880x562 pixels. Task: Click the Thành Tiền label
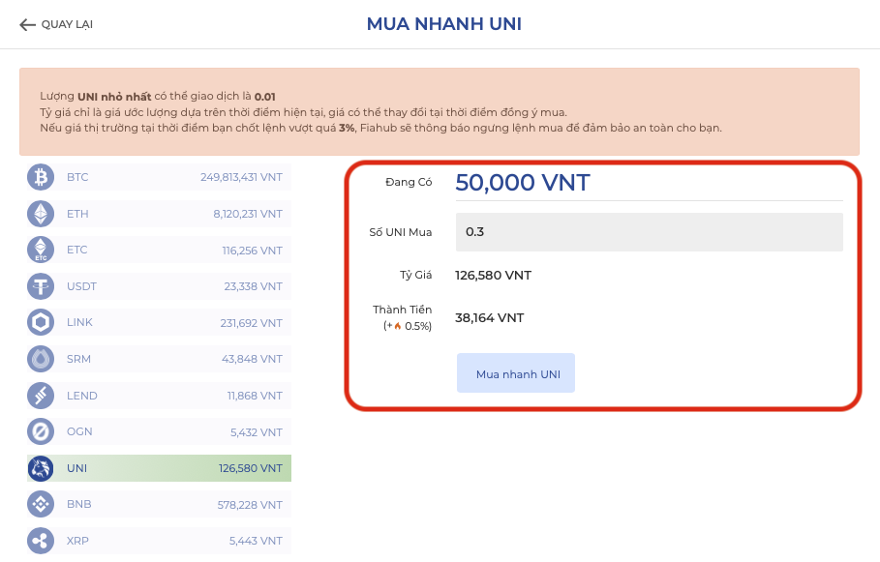tap(402, 310)
